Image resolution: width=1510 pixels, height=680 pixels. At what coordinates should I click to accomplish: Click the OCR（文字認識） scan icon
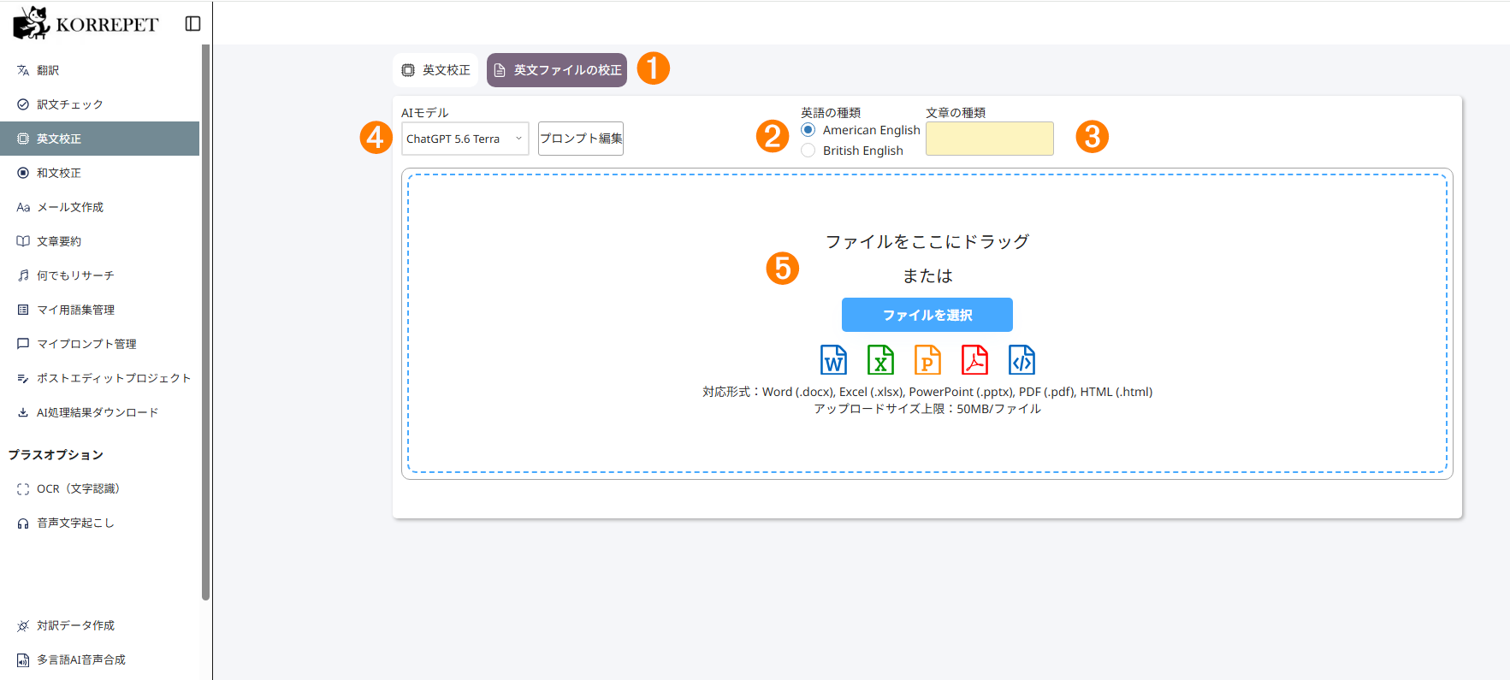(x=23, y=489)
